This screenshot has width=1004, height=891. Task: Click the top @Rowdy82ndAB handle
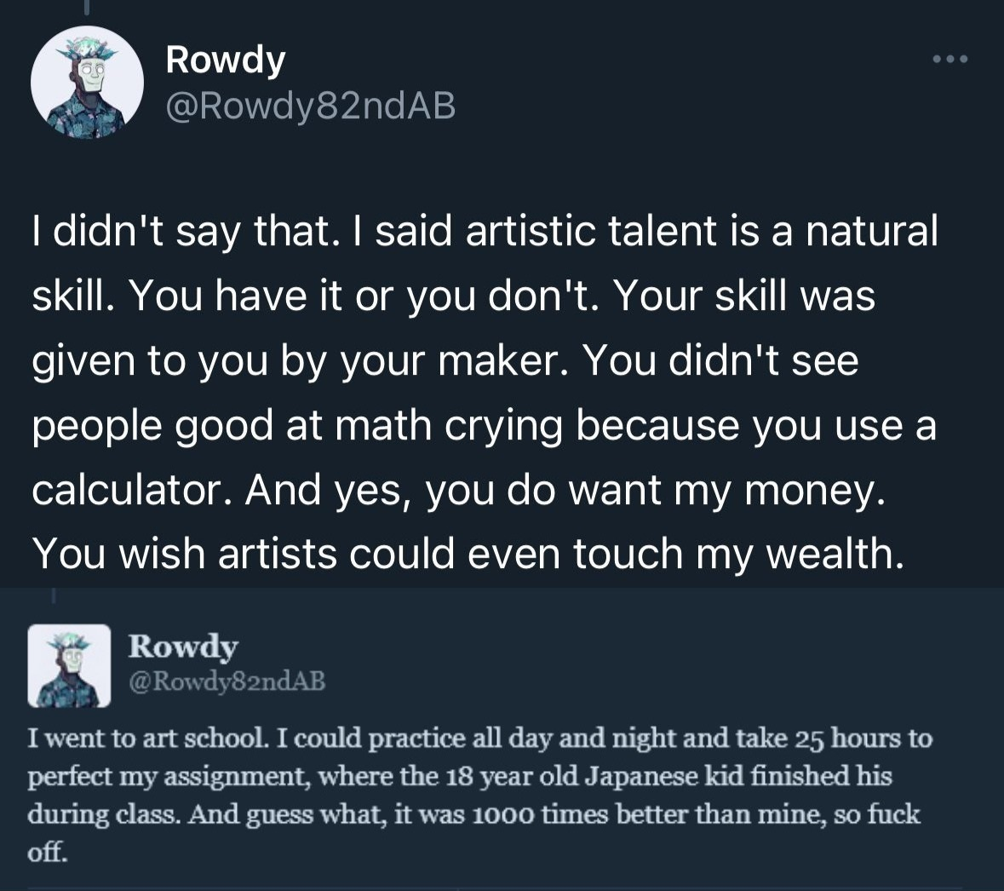coord(311,106)
